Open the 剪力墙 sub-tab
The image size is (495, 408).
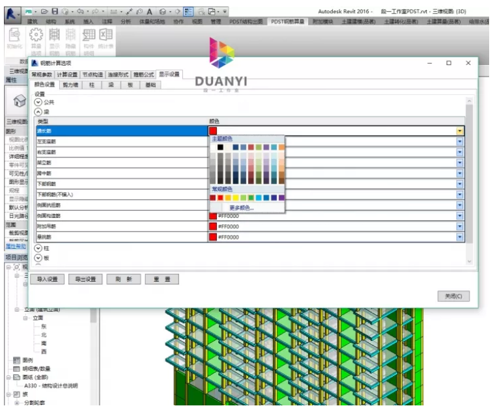click(70, 85)
